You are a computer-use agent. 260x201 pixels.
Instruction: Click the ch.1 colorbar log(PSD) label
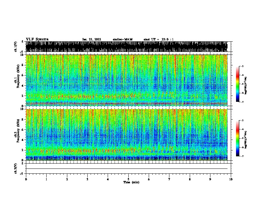click(x=246, y=85)
